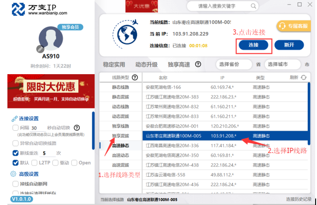Select line 江苏镇江高速电信20M-383
The height and width of the screenshot is (205, 317).
225,97
